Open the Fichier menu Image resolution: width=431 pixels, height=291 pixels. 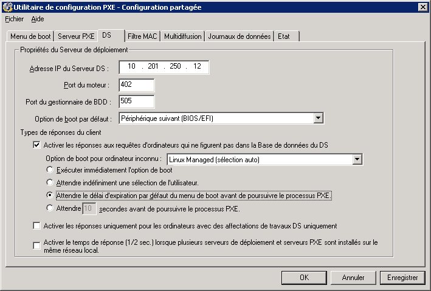tap(13, 19)
